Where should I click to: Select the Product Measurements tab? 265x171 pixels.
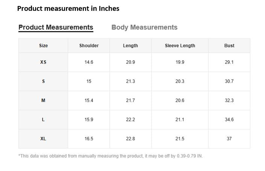coord(56,27)
